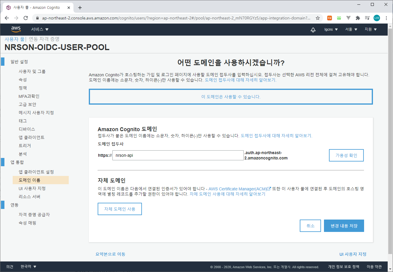Click the green extension icon in toolbar

pos(339,18)
